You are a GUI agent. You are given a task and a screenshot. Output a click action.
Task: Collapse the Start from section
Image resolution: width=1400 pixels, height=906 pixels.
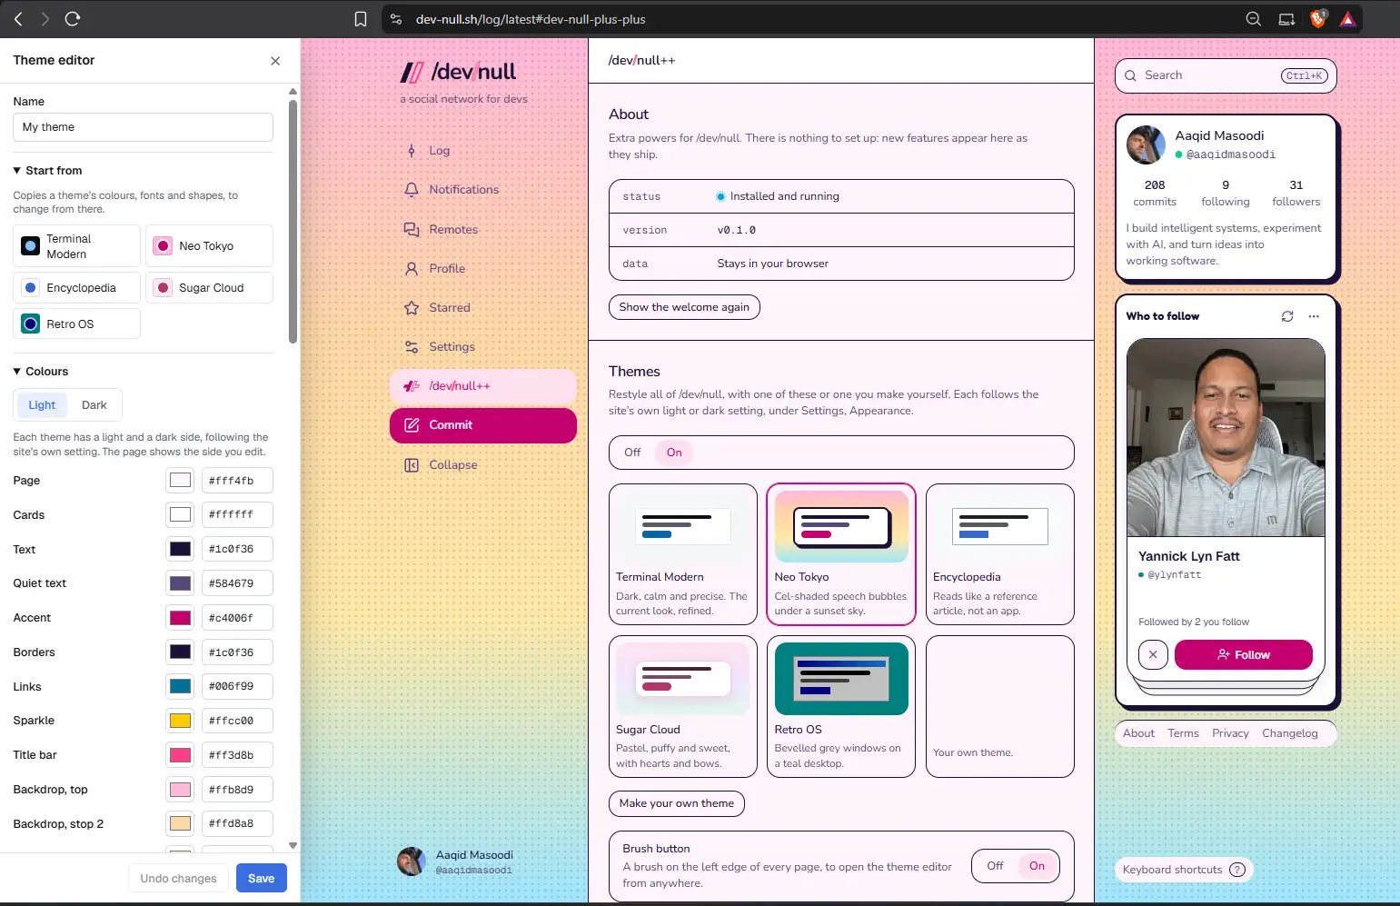[48, 171]
